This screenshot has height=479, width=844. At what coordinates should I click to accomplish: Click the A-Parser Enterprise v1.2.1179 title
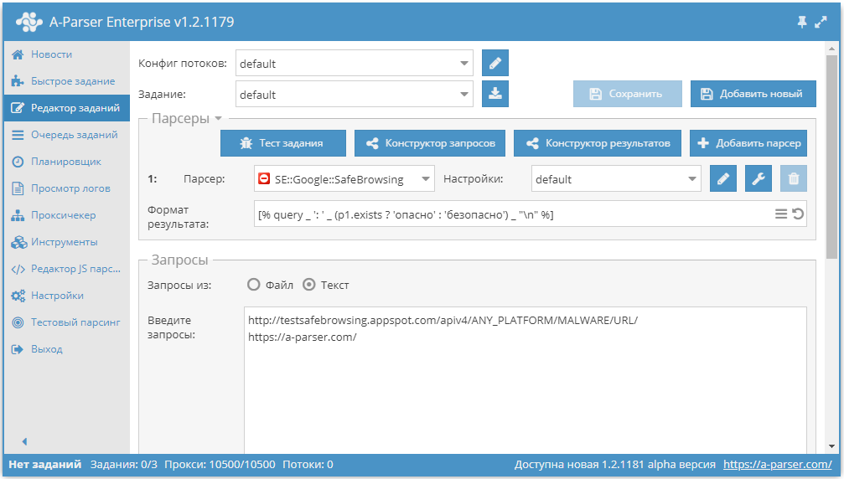click(142, 22)
